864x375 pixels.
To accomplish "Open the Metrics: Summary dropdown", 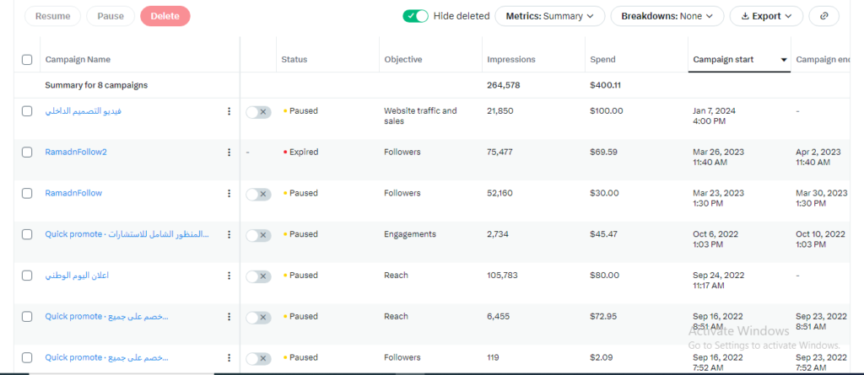I will click(x=549, y=16).
